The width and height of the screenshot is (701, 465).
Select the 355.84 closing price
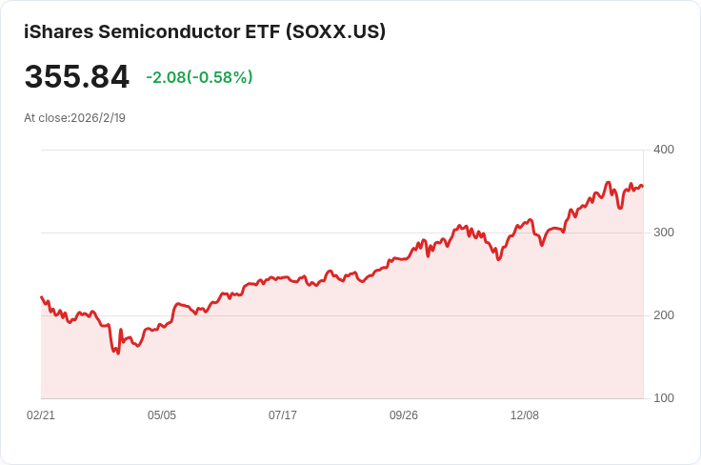(76, 77)
